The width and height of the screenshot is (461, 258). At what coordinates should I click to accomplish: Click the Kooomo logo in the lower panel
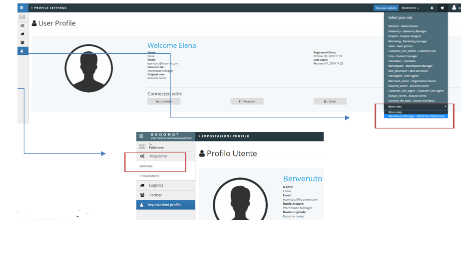pos(171,136)
